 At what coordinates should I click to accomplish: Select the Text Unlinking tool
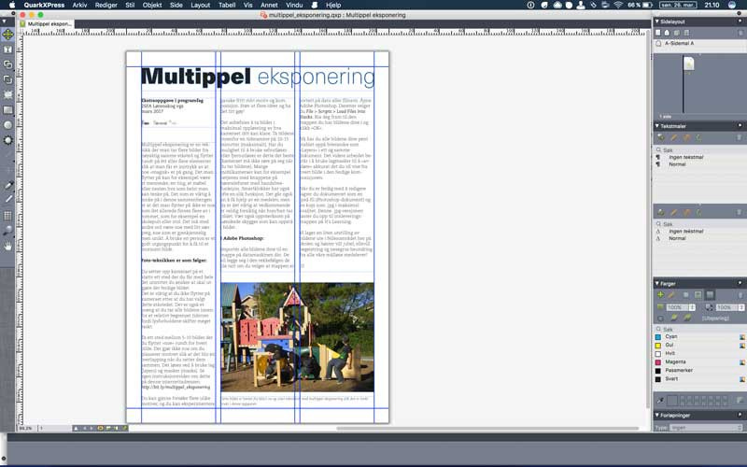pos(7,79)
